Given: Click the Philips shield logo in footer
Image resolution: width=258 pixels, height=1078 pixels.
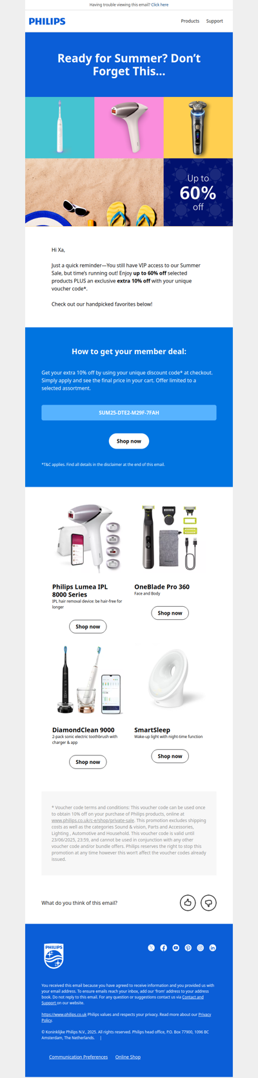Looking at the screenshot, I should pos(54,956).
